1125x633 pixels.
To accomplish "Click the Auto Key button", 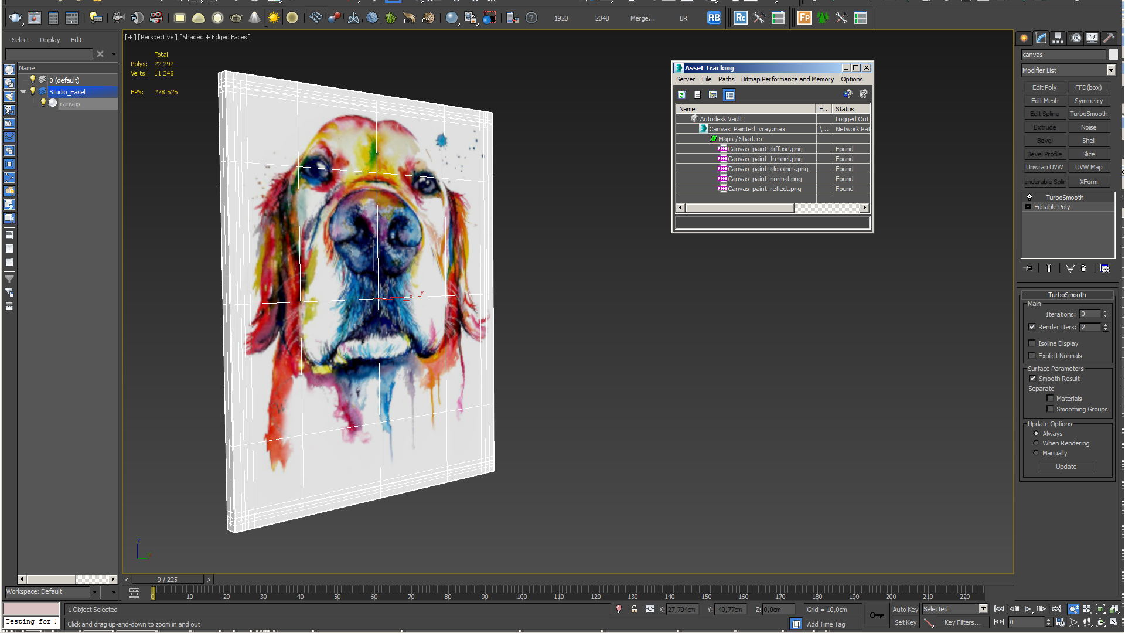I will pyautogui.click(x=905, y=610).
